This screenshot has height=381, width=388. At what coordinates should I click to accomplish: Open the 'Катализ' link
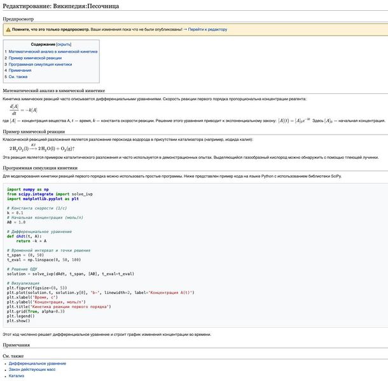17,376
